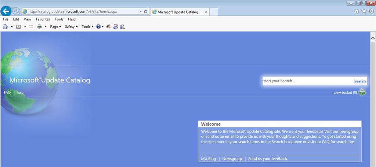376x167 pixels.
Task: Open the settings gear icon
Action: pos(371,11)
